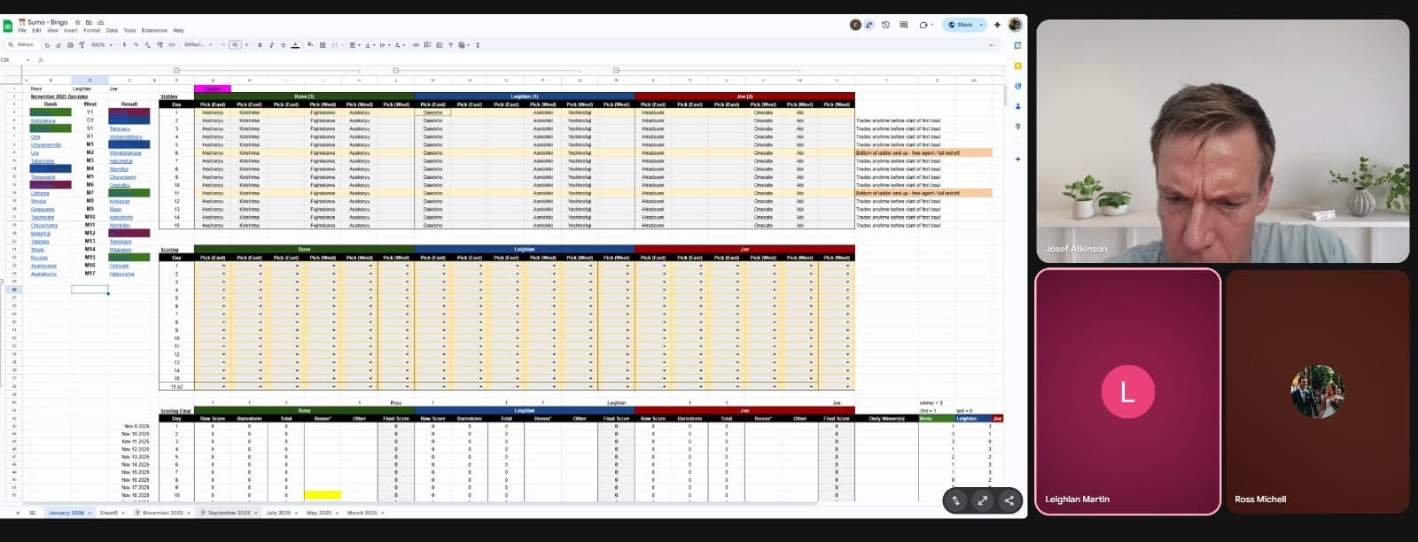Star the Sumo - Bingo document
Viewport: 1418px width, 542px height.
click(78, 22)
